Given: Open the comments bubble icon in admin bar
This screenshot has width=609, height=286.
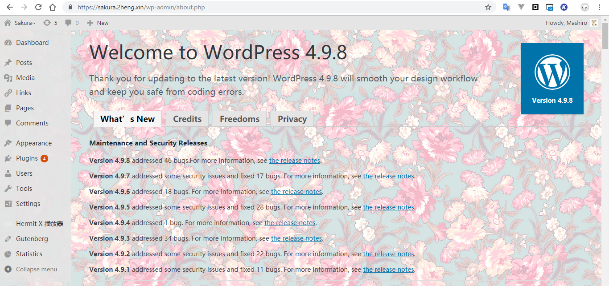Looking at the screenshot, I should coord(68,23).
